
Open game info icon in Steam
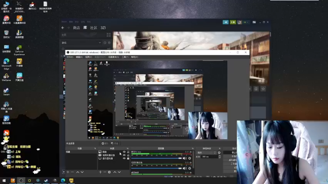[256, 89]
